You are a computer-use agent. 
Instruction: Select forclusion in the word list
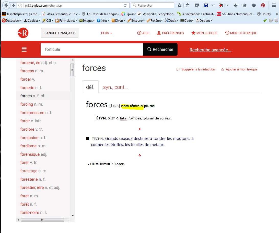coord(29,138)
